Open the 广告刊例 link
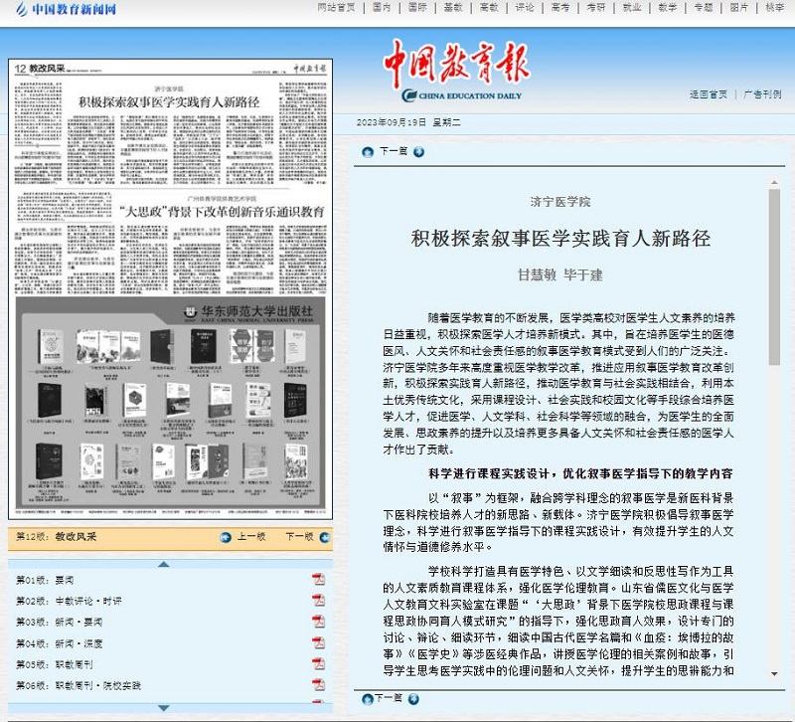This screenshot has width=795, height=722. [x=762, y=94]
